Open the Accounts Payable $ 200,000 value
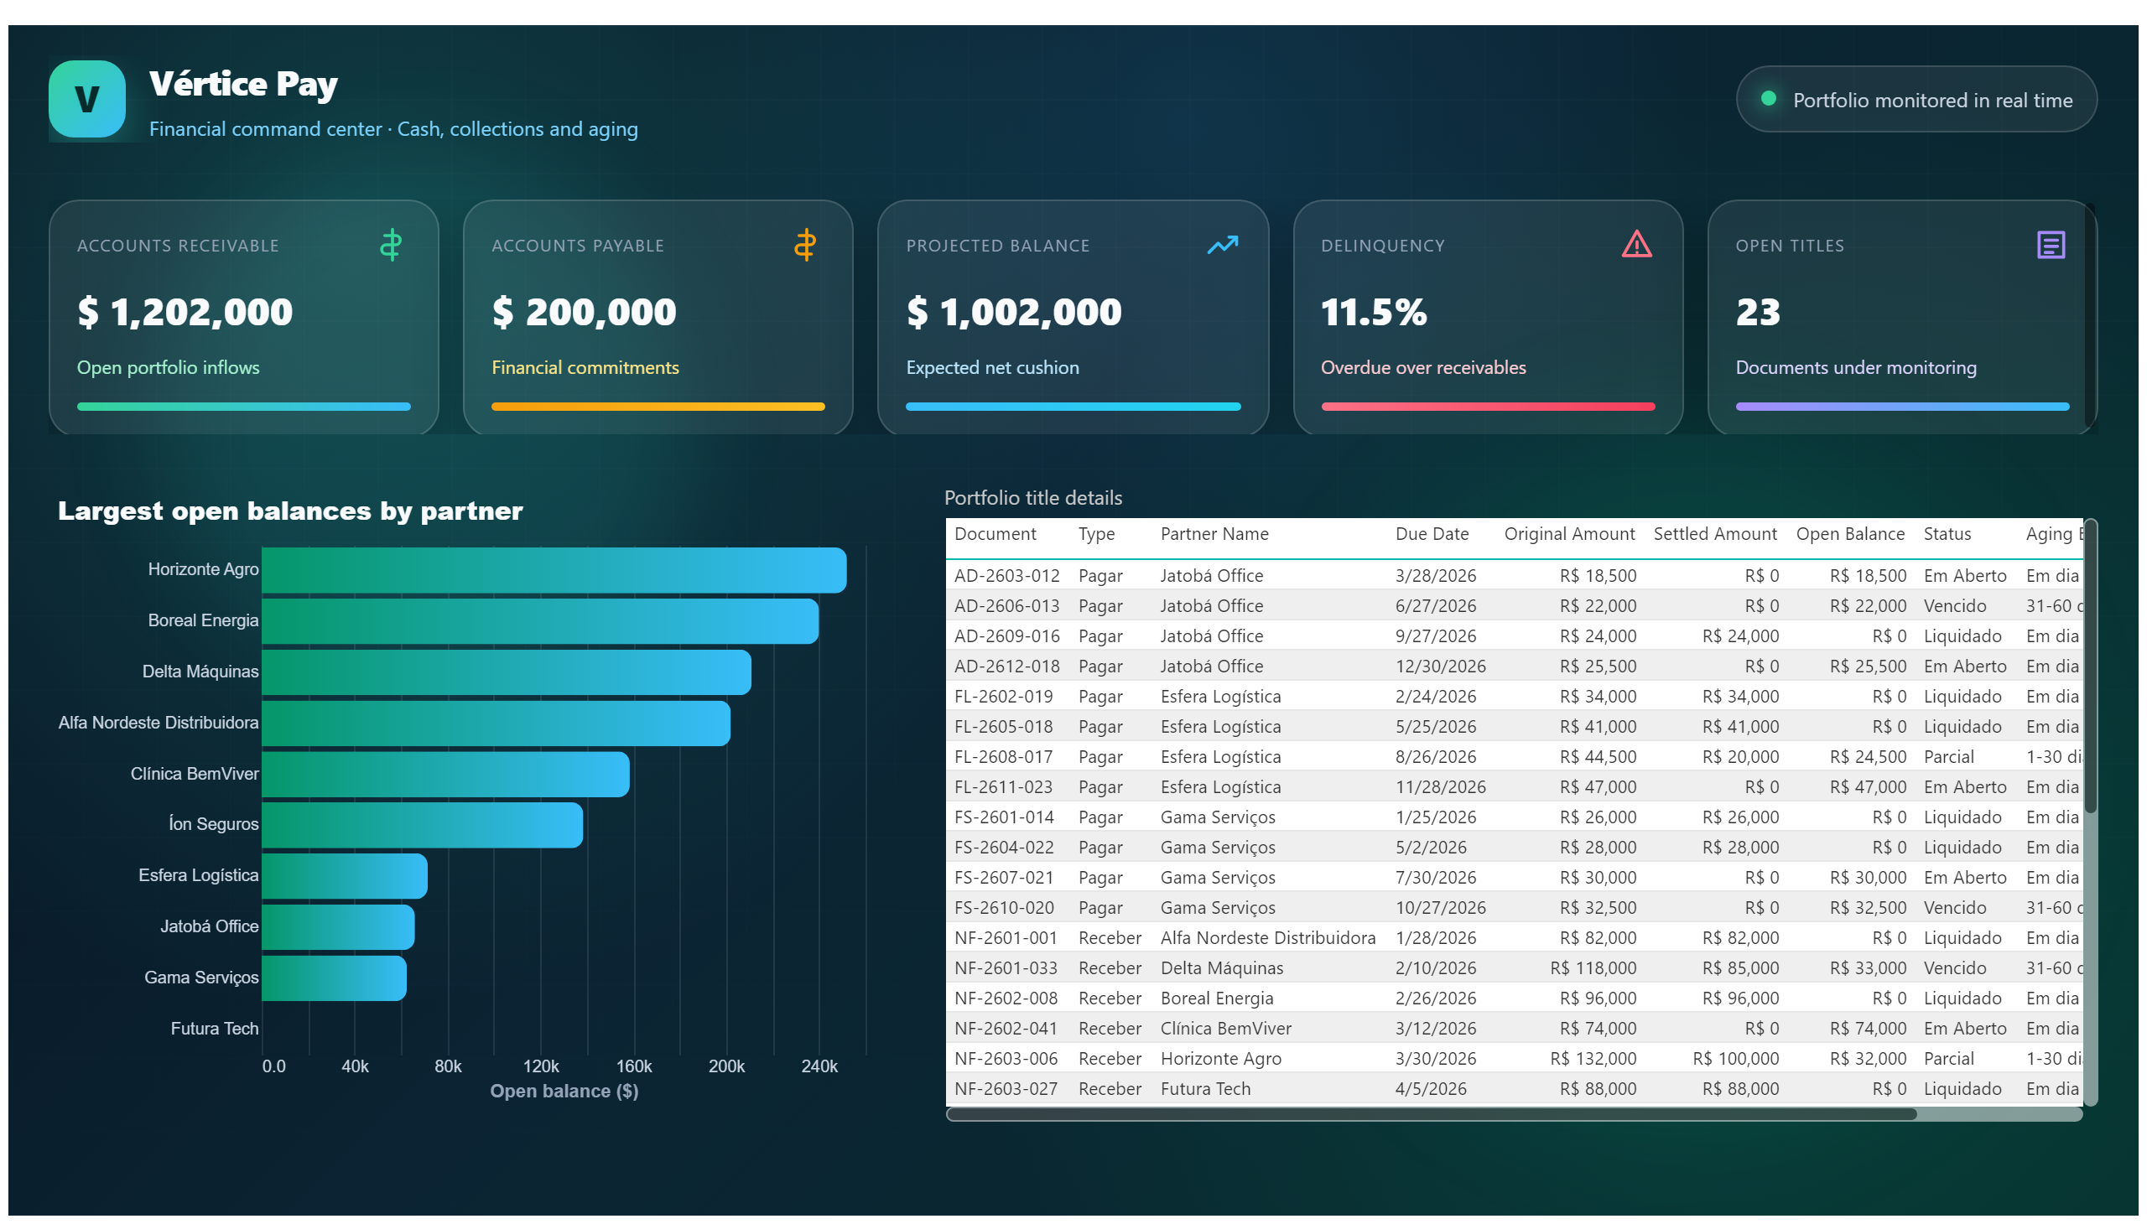2147x1224 pixels. (x=584, y=312)
